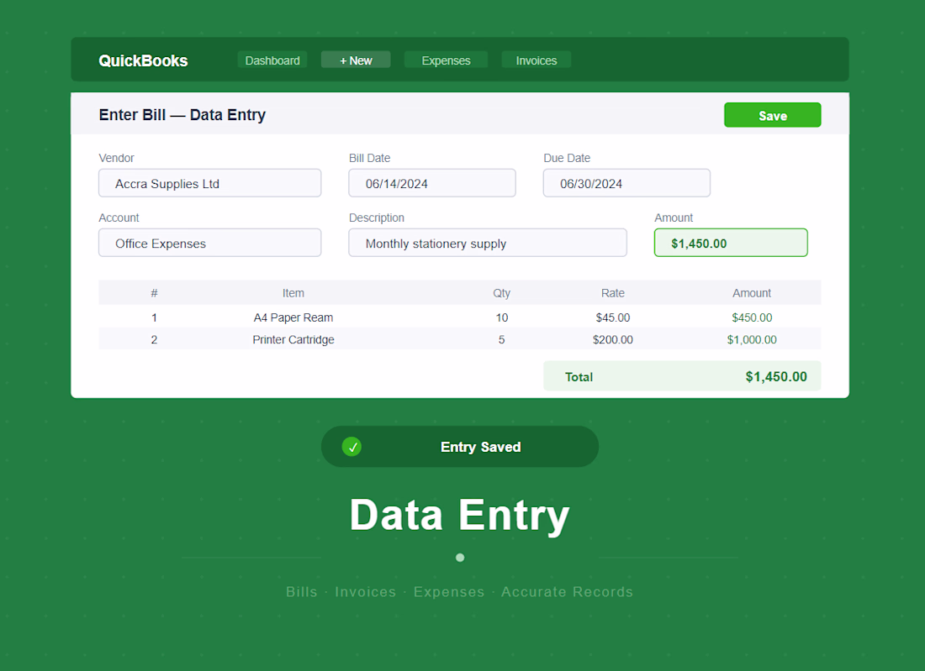Image resolution: width=925 pixels, height=671 pixels.
Task: Click the Account field label
Action: click(x=119, y=218)
